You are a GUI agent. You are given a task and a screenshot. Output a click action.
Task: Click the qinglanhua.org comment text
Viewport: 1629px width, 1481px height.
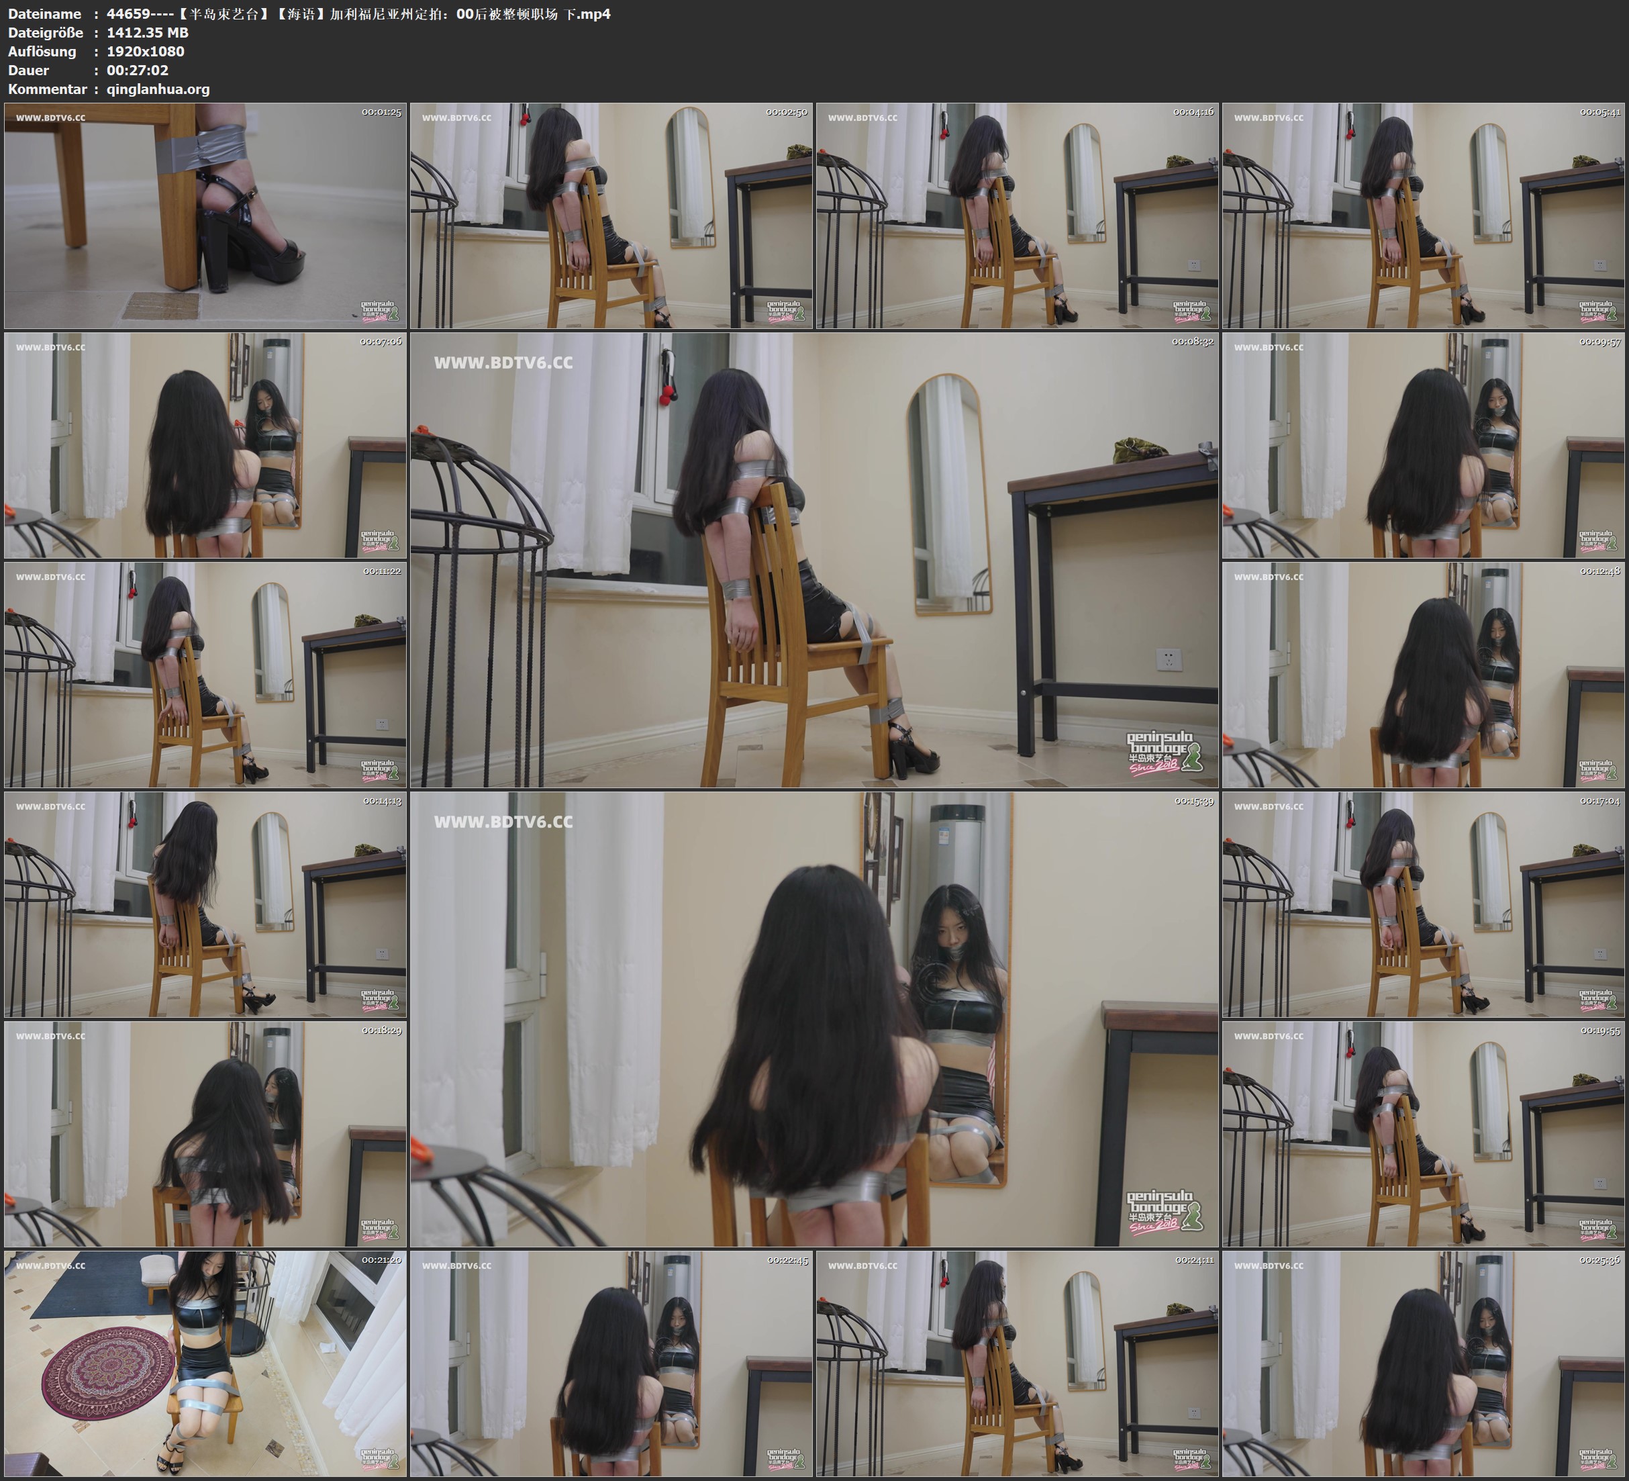point(158,89)
